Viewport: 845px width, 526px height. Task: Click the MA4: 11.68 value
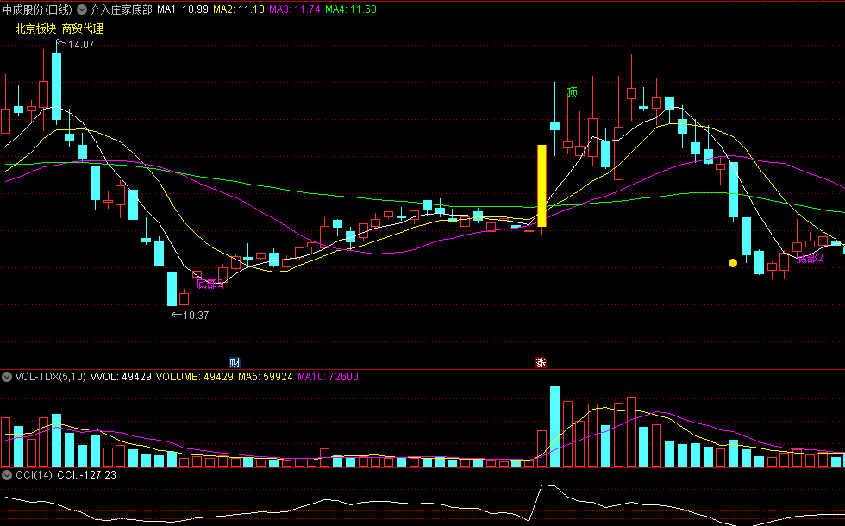click(351, 9)
